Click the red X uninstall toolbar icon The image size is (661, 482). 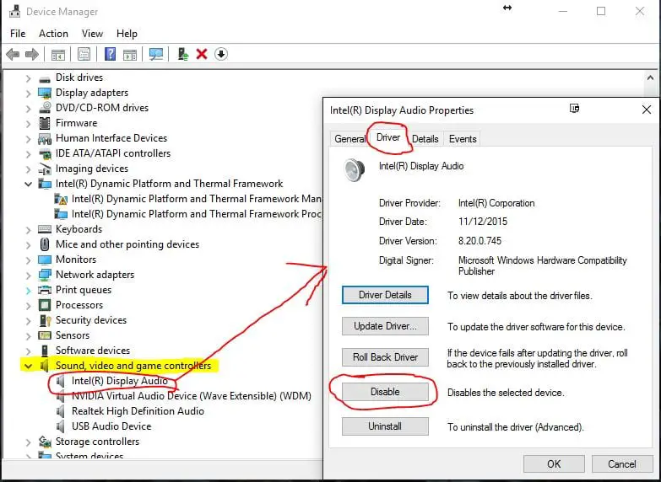click(x=202, y=54)
